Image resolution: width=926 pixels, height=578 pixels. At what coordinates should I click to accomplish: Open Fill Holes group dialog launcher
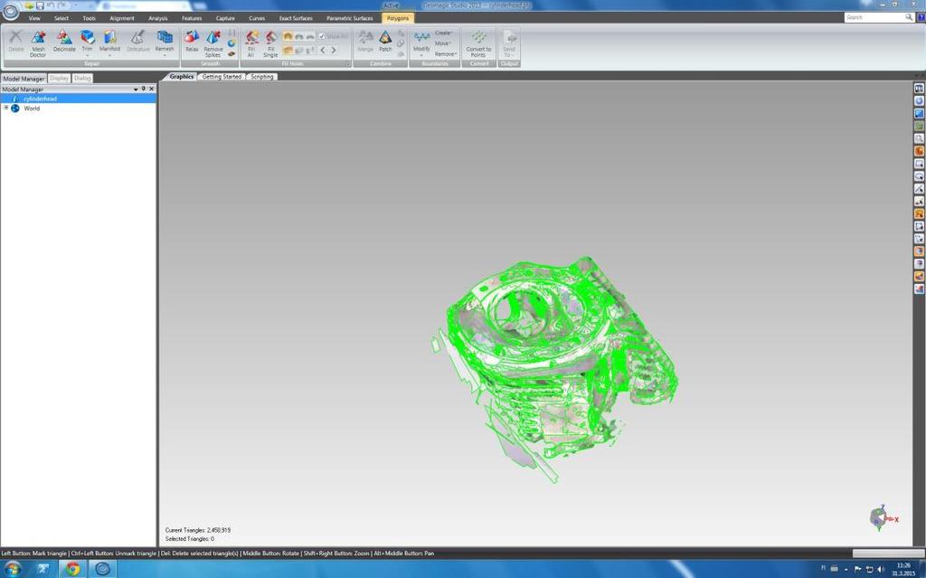(x=348, y=64)
